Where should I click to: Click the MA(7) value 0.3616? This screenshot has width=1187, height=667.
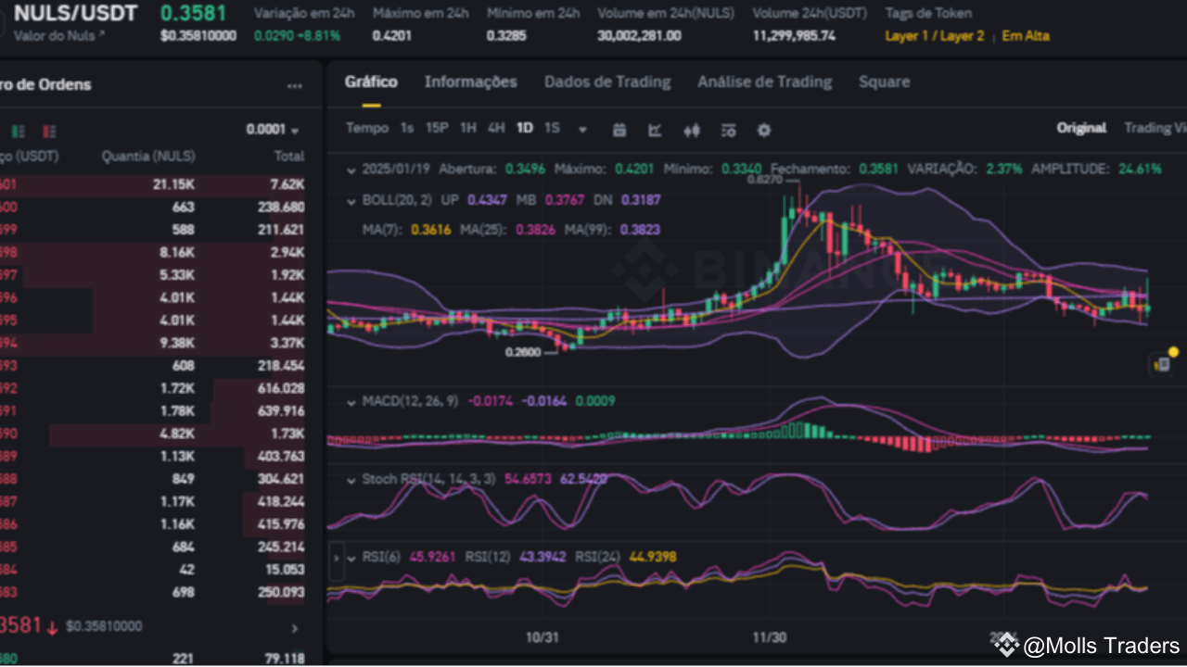click(x=431, y=230)
